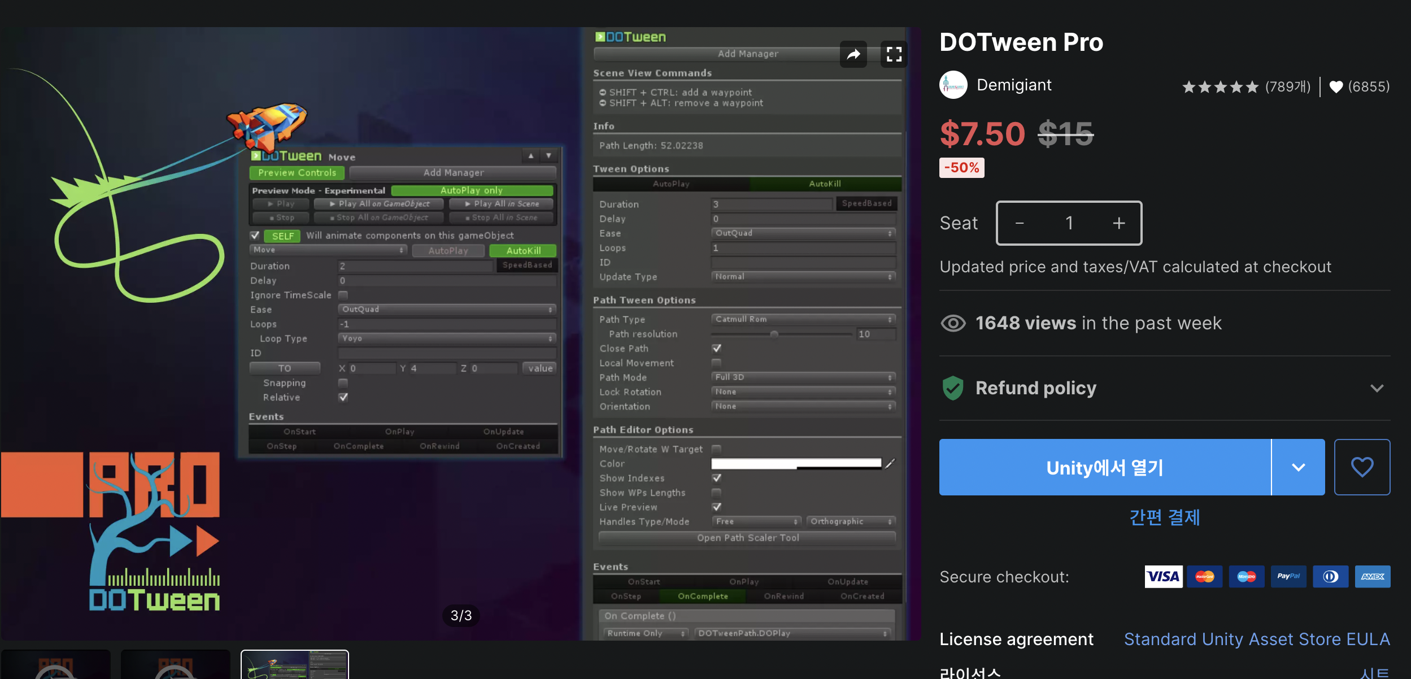Click the green refund policy shield icon

click(953, 388)
